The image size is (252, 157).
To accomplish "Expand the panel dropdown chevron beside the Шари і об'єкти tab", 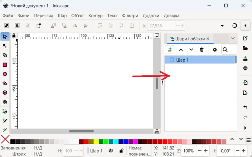I will (x=233, y=39).
